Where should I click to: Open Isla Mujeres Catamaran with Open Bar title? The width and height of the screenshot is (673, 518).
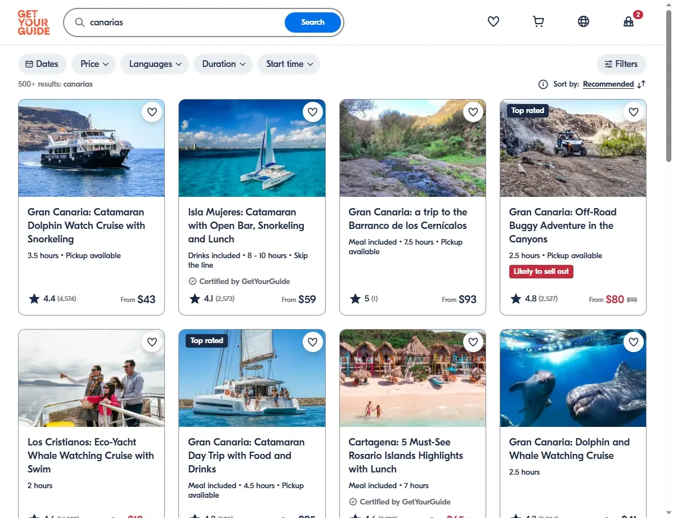[246, 226]
